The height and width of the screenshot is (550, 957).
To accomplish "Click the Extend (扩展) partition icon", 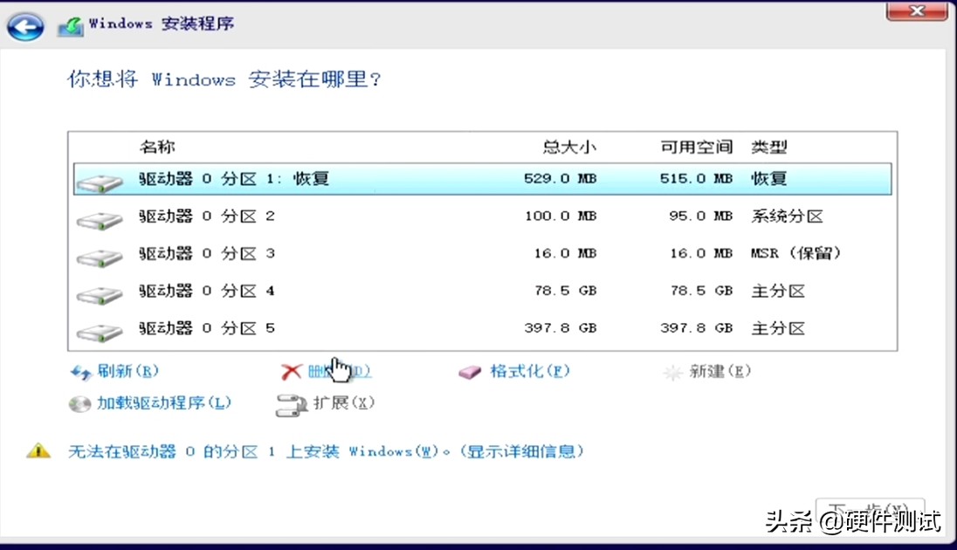I will 288,404.
